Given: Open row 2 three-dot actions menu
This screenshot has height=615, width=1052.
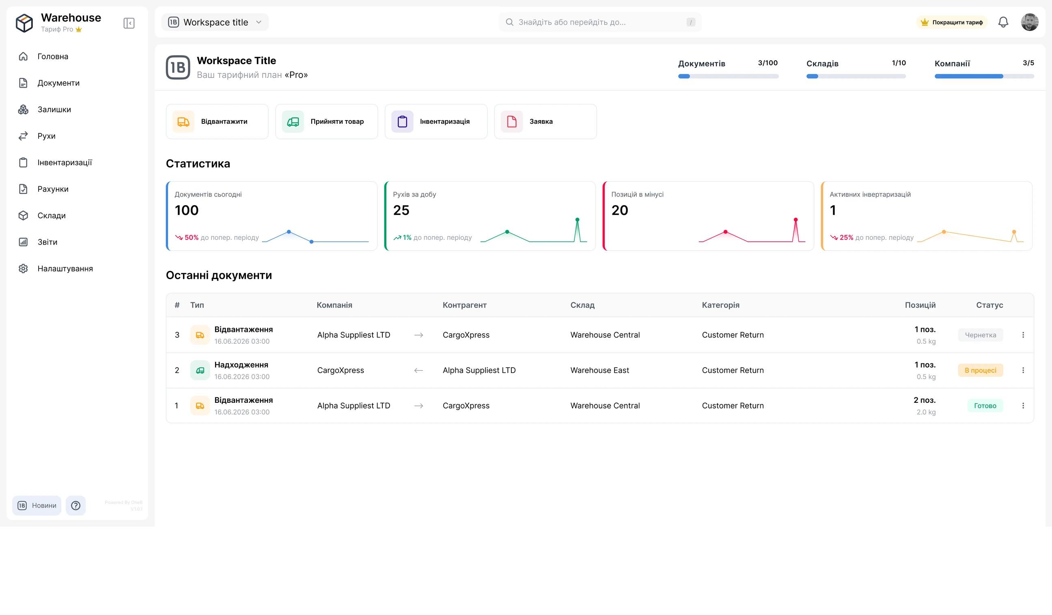Looking at the screenshot, I should [1023, 370].
